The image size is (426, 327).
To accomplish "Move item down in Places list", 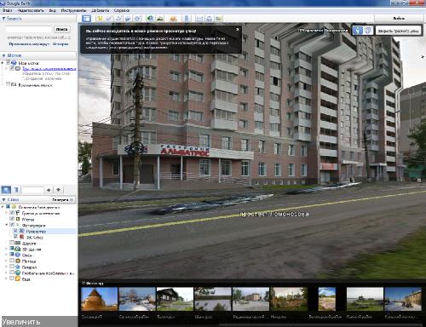I will (59, 190).
